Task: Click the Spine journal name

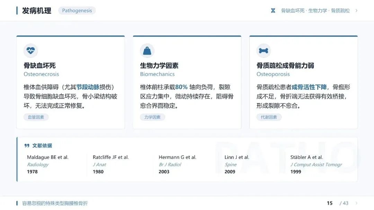Action: pyautogui.click(x=230, y=164)
